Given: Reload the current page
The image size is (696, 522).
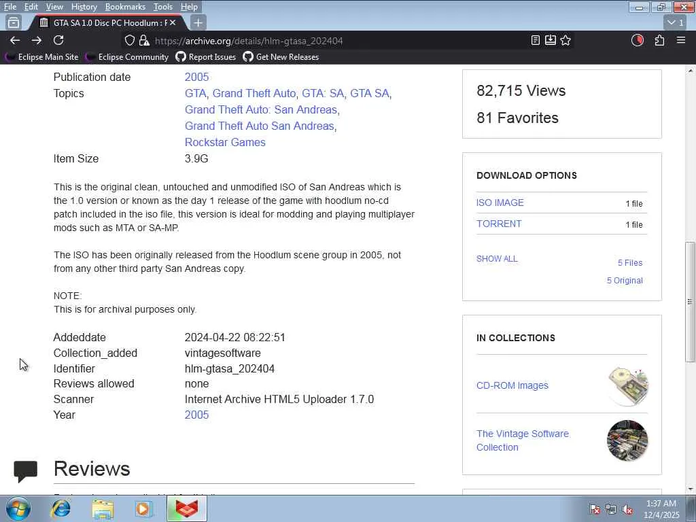Looking at the screenshot, I should (x=58, y=40).
